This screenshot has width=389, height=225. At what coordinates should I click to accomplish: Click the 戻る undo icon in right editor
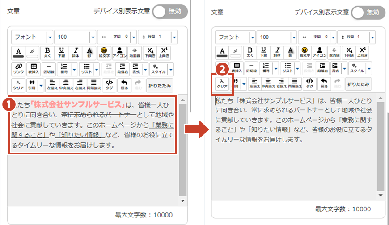pyautogui.click(x=325, y=84)
